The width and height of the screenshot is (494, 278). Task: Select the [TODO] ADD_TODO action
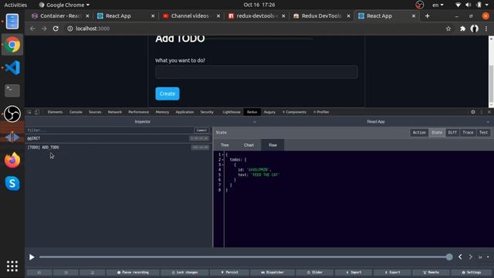[x=118, y=147]
